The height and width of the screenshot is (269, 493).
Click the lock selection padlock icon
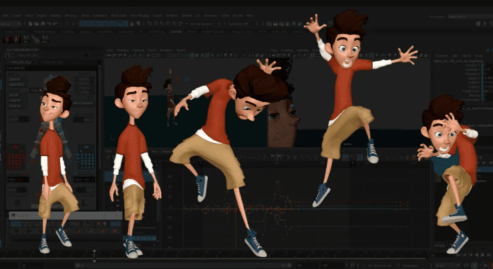[x=132, y=23]
